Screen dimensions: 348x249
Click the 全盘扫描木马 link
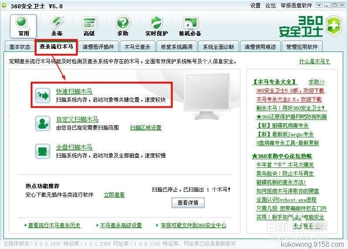point(74,147)
